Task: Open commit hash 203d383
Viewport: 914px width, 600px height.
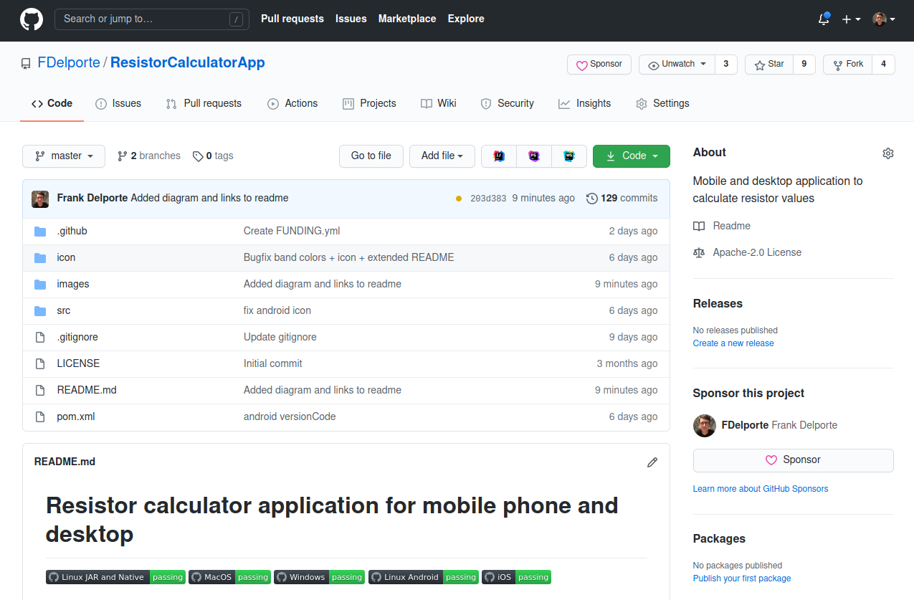Action: pyautogui.click(x=488, y=199)
